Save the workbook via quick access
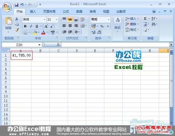Screen dimensions: 175x136 pyautogui.click(x=17, y=5)
